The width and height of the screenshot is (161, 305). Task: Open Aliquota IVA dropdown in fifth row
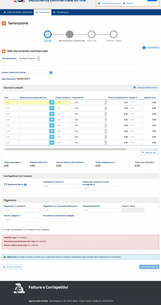tap(90, 125)
